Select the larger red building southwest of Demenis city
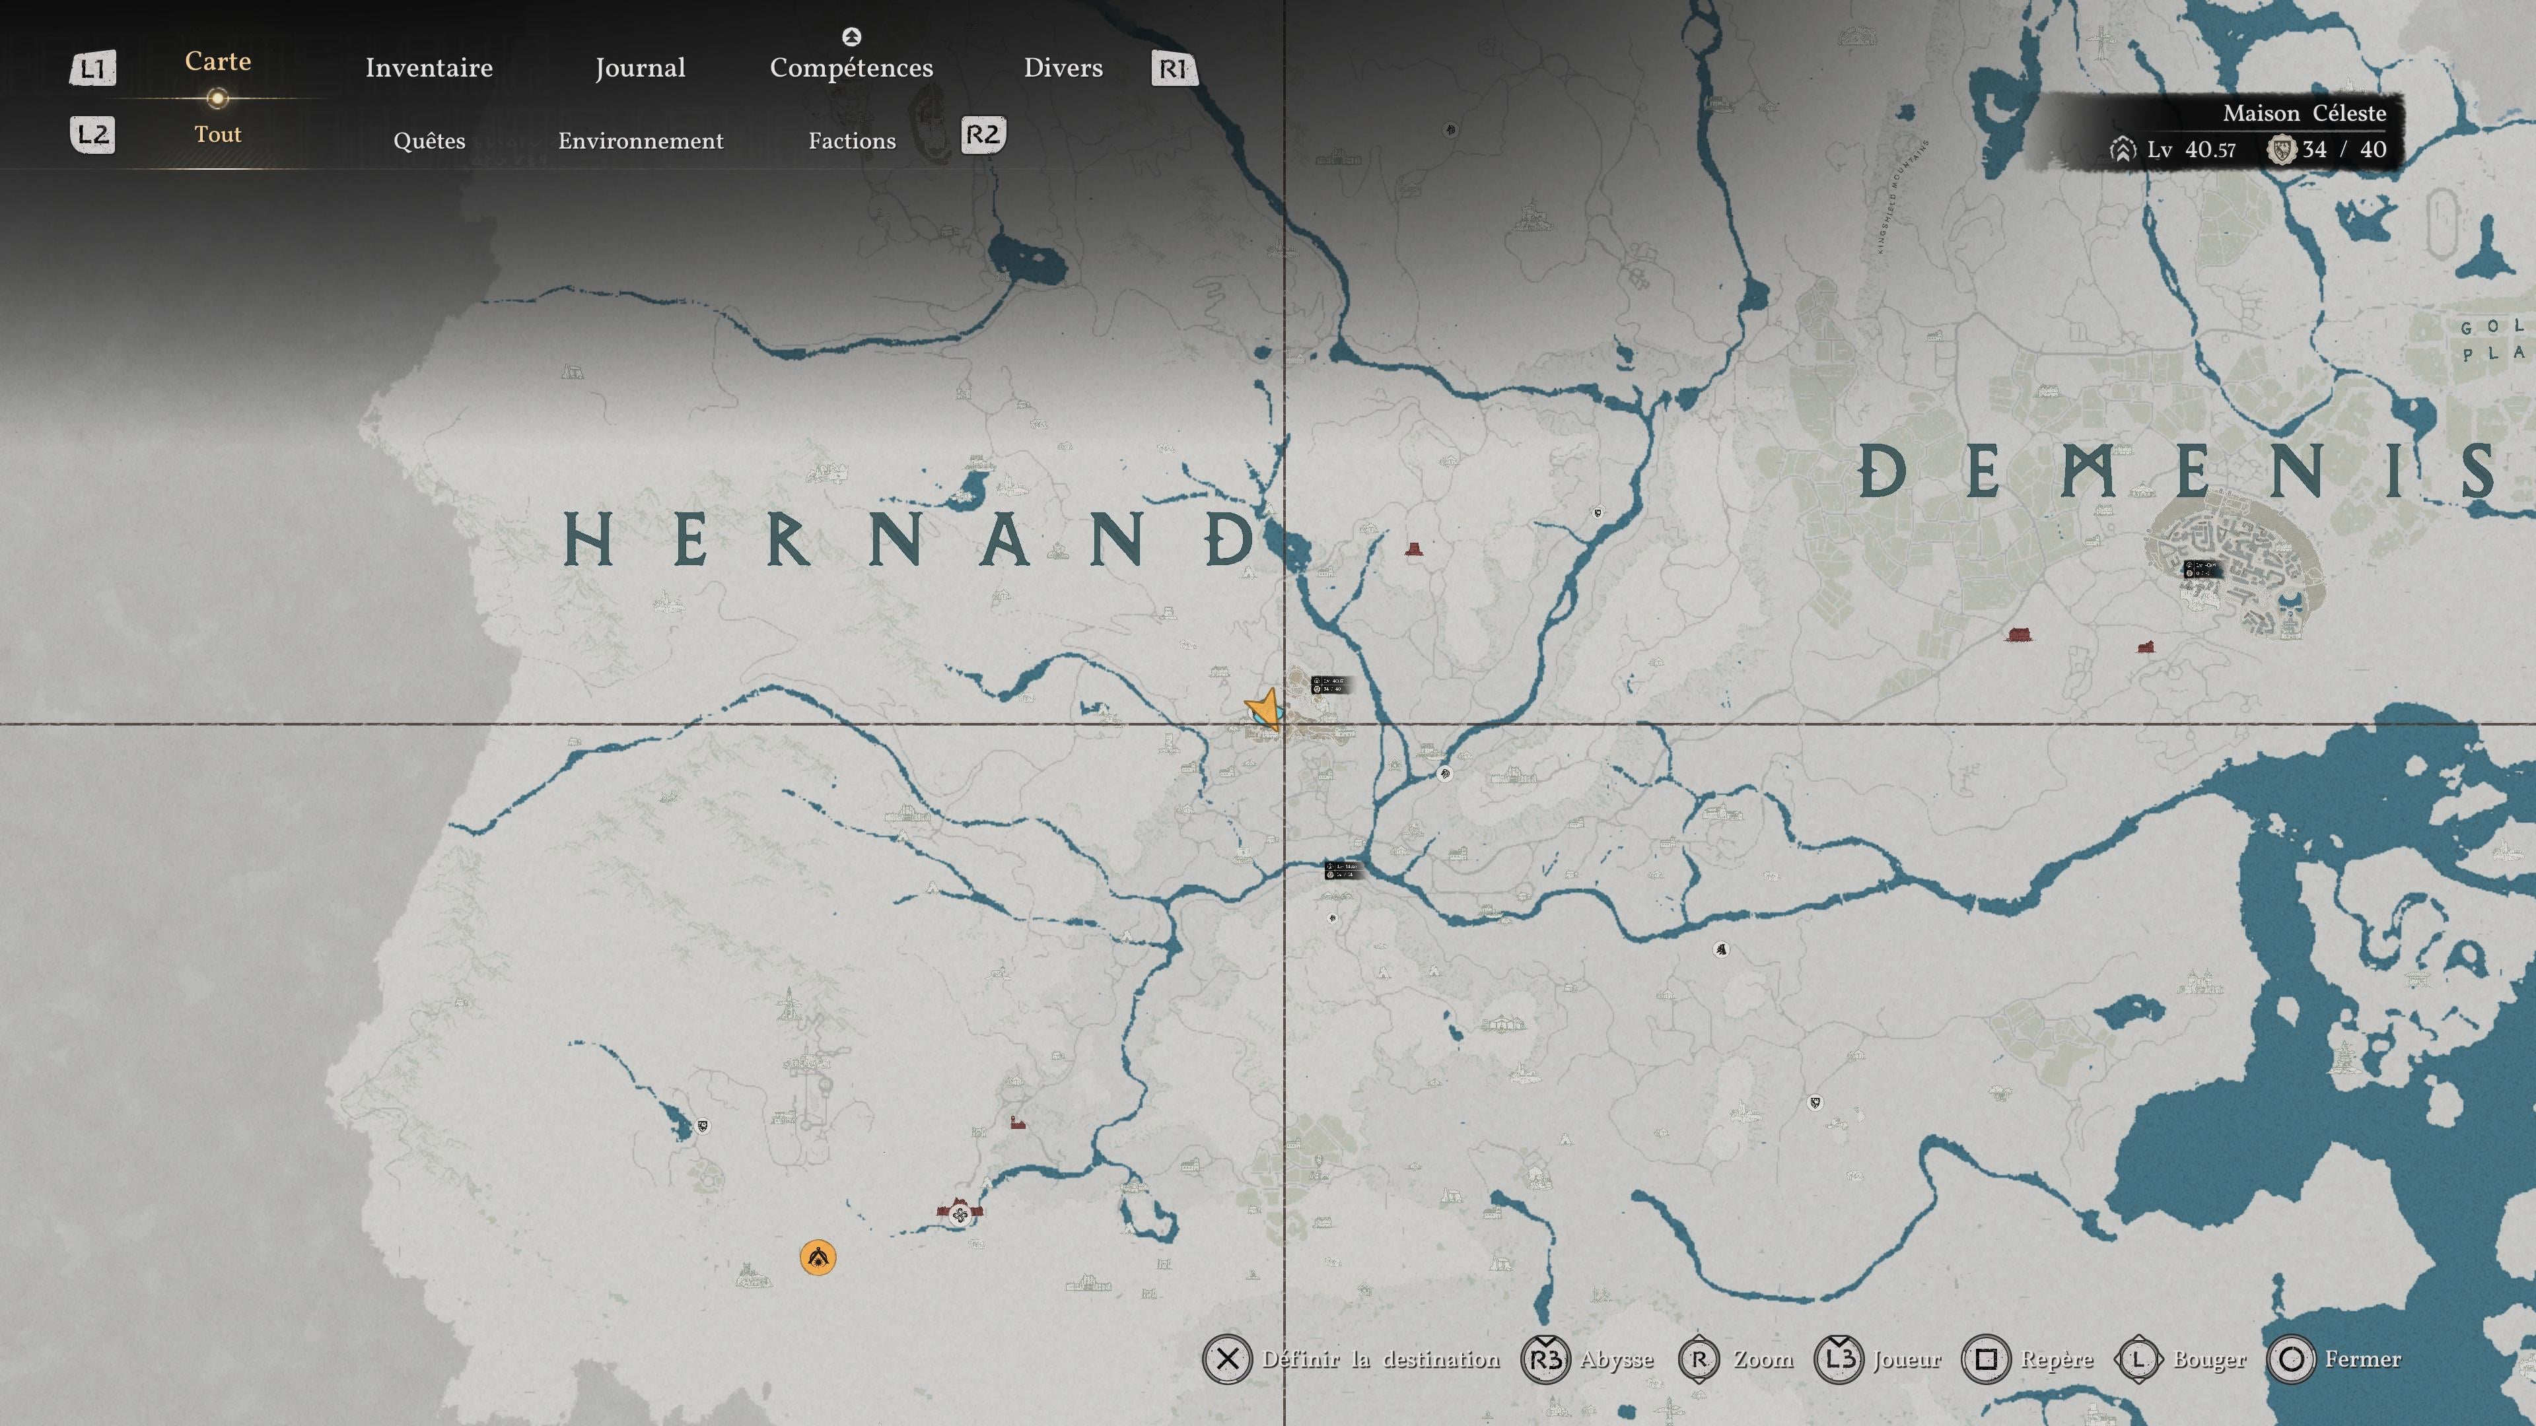This screenshot has width=2536, height=1426. click(2019, 634)
